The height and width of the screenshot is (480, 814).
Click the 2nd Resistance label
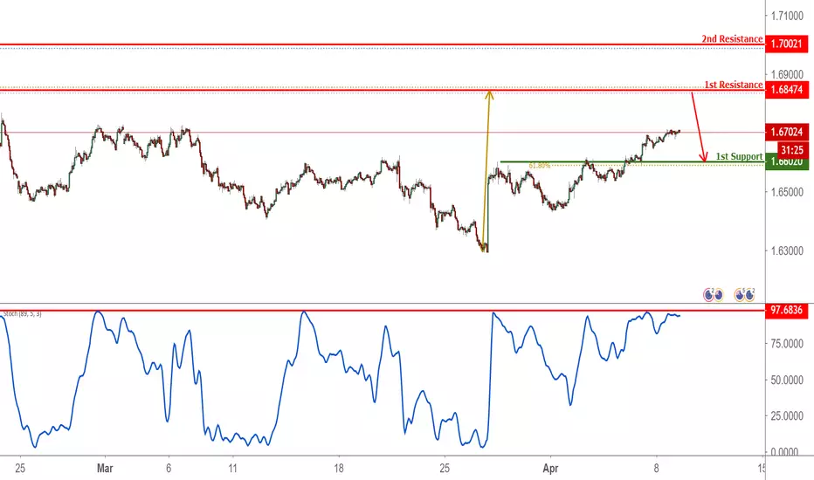coord(732,39)
